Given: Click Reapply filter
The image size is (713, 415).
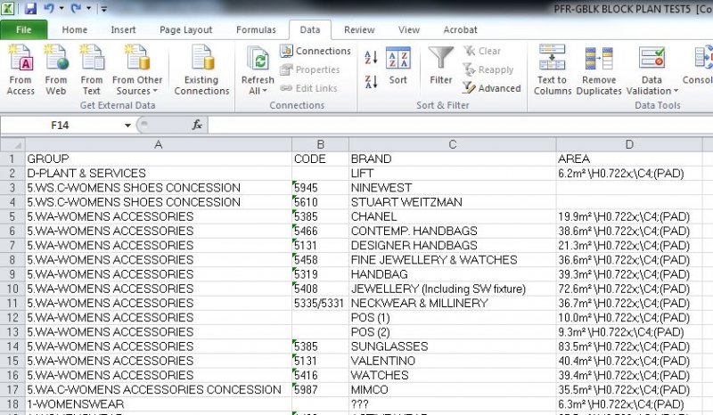Looking at the screenshot, I should click(x=488, y=69).
